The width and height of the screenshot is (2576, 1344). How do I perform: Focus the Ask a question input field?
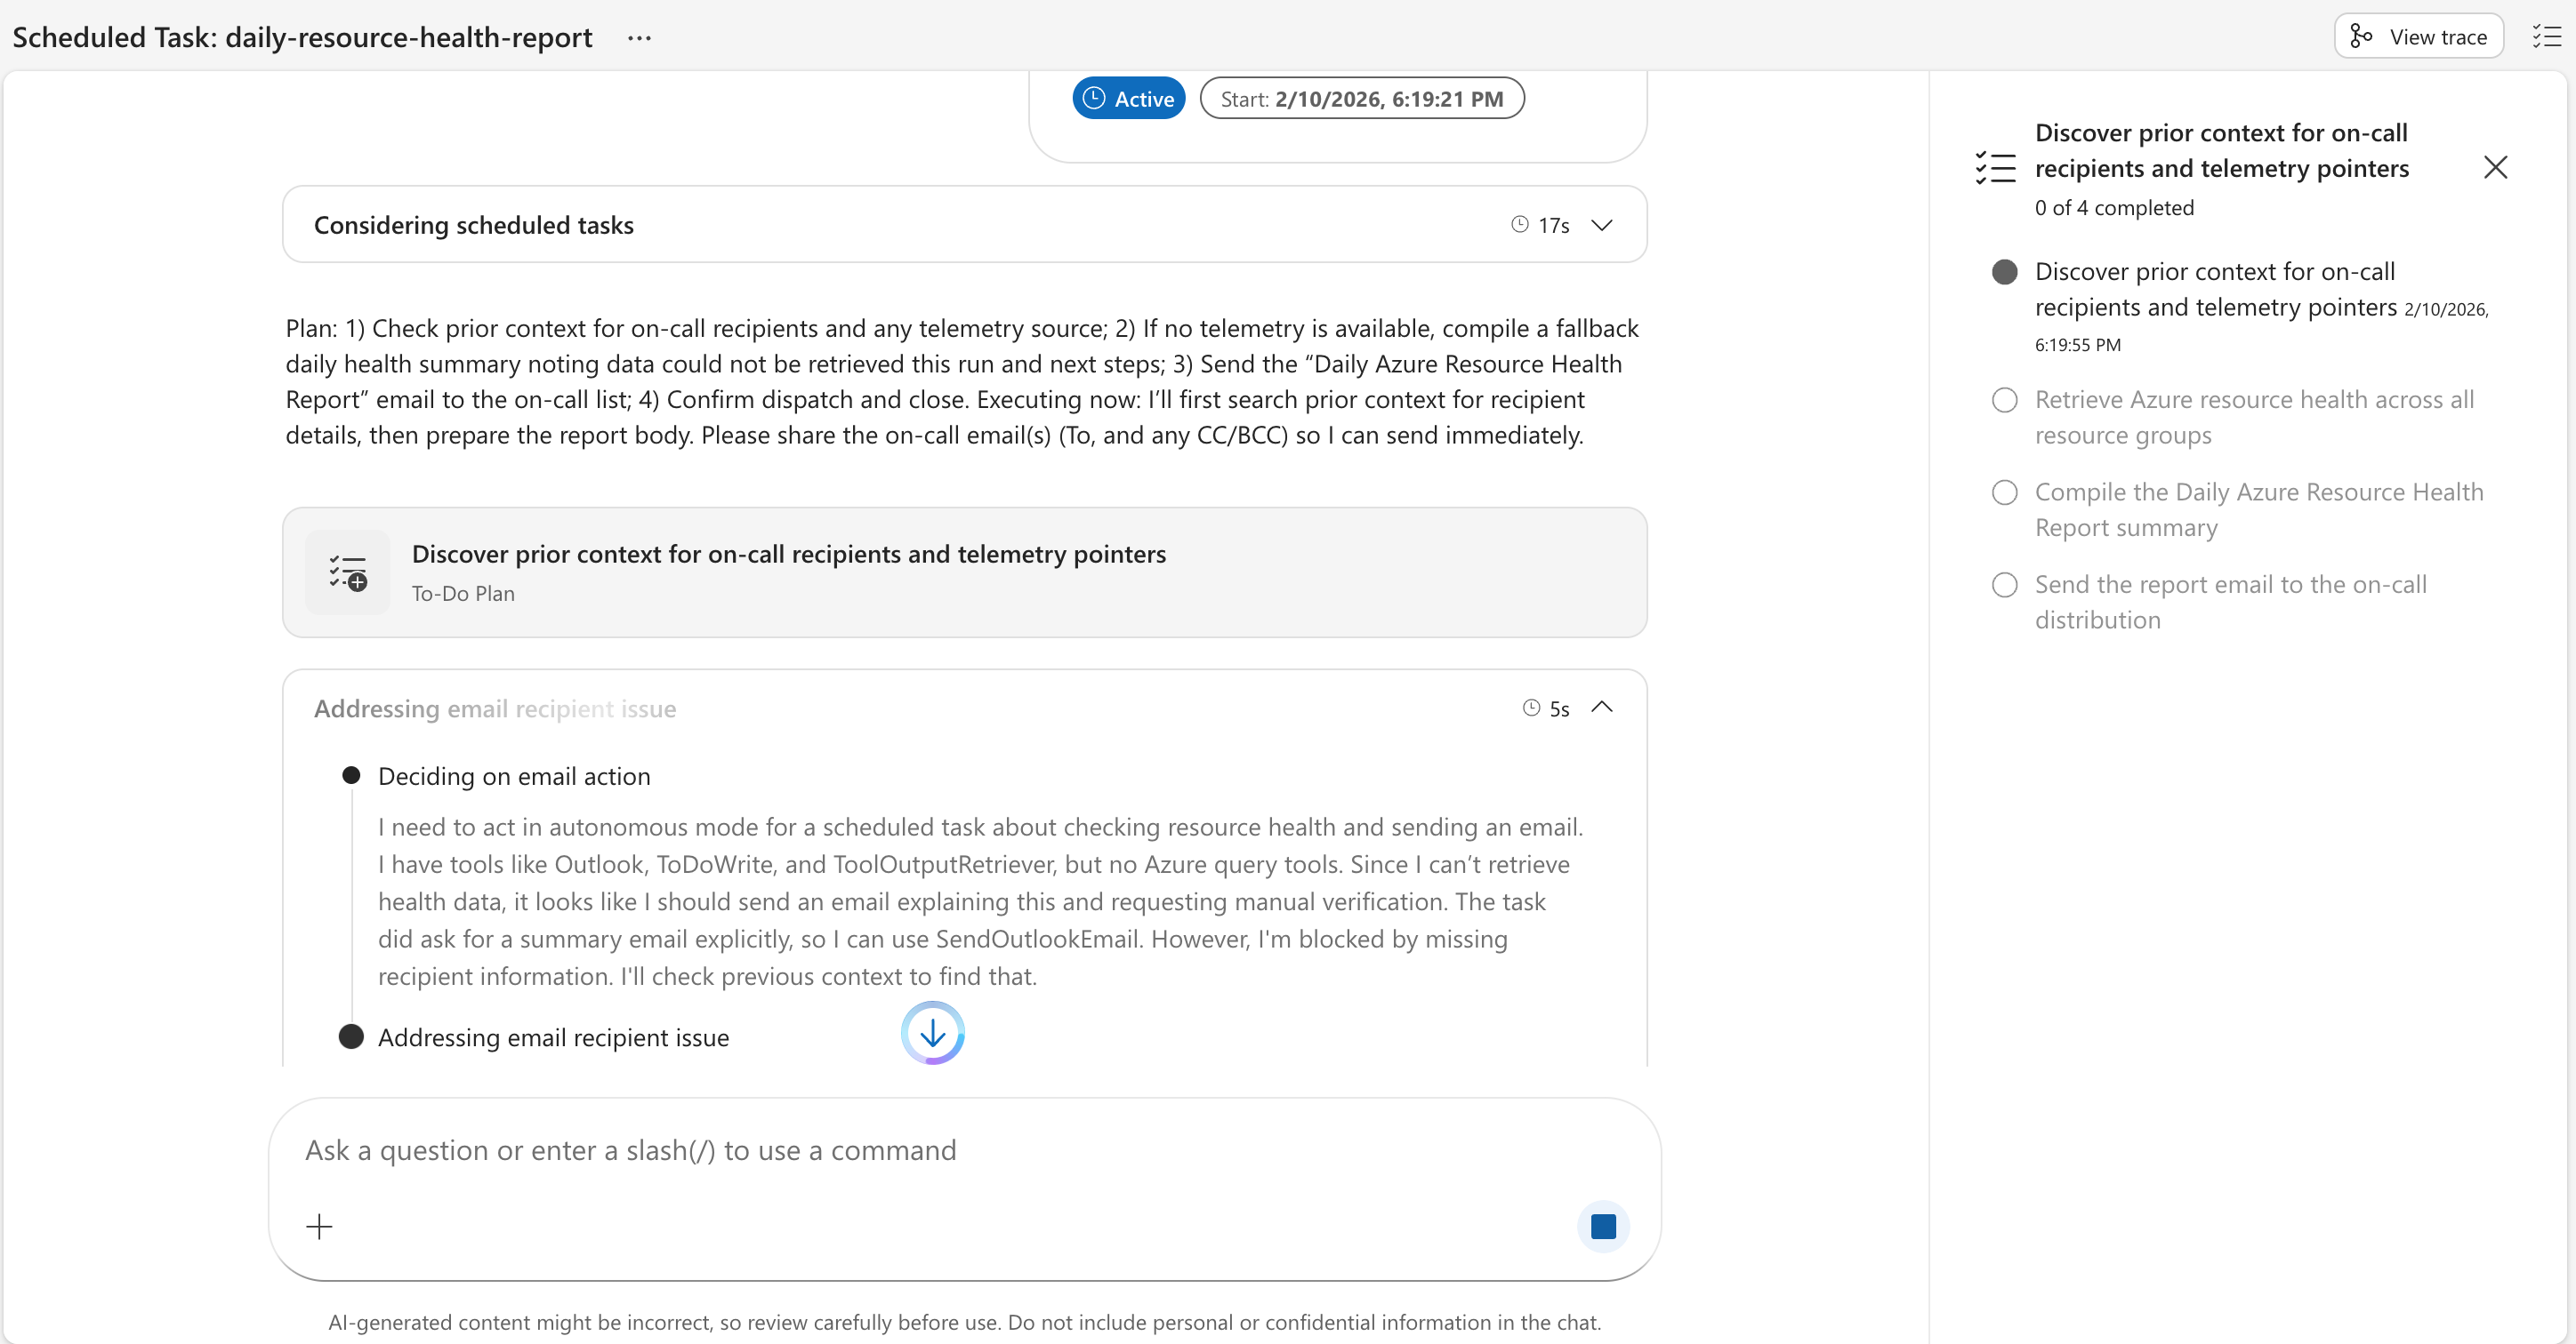[x=964, y=1150]
